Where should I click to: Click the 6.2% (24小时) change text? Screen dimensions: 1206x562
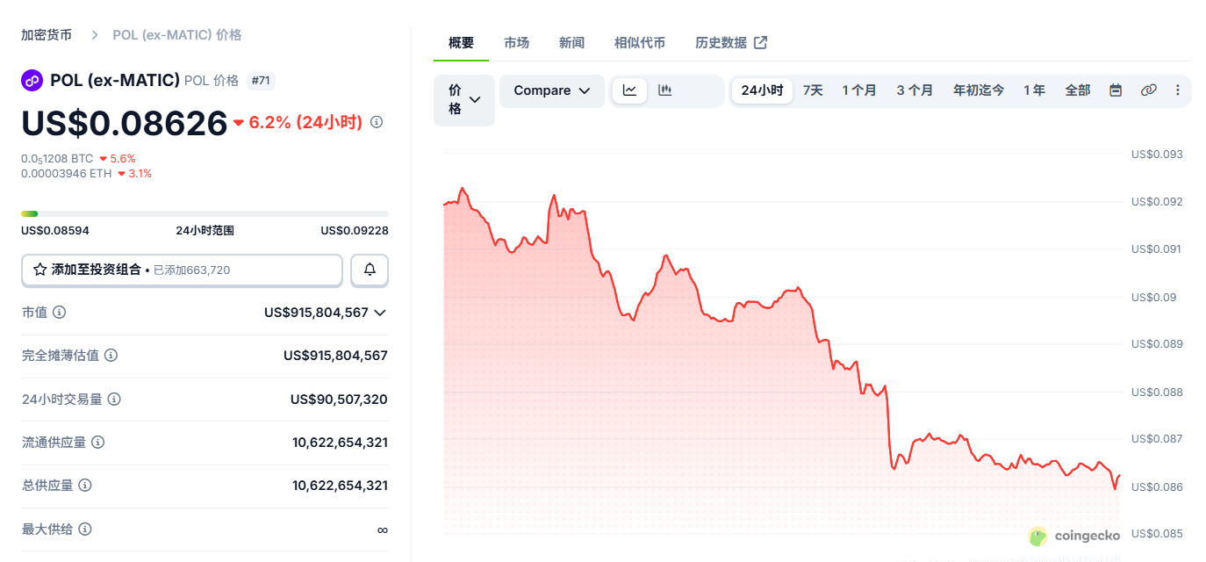pos(305,122)
